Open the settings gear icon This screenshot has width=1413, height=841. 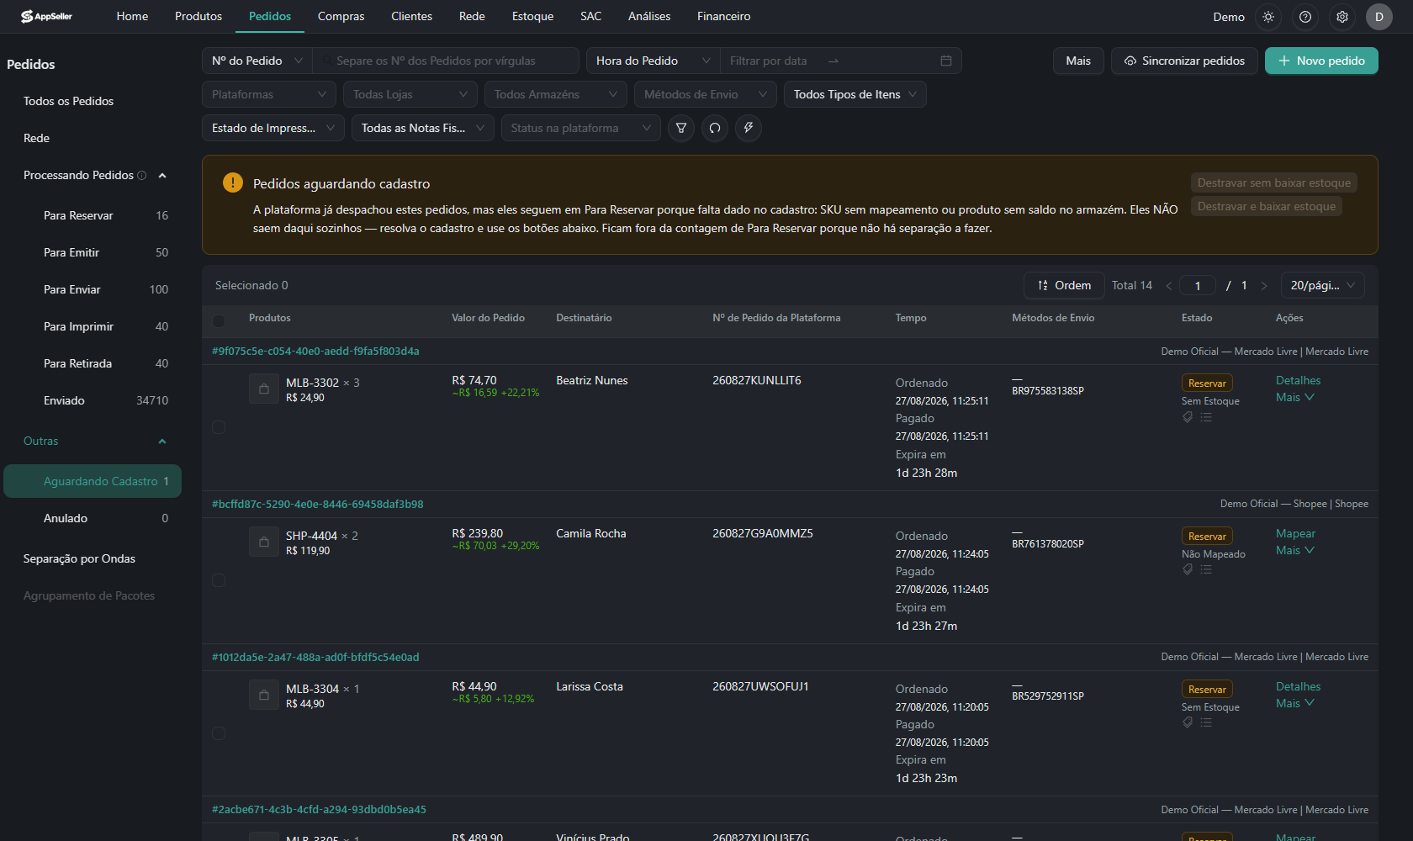[1342, 17]
